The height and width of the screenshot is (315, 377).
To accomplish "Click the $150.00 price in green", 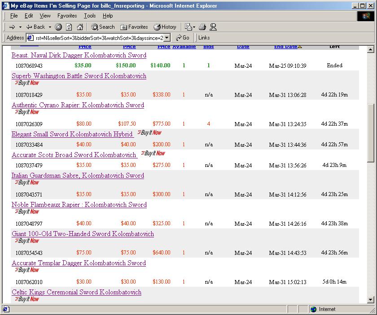I will [126, 66].
